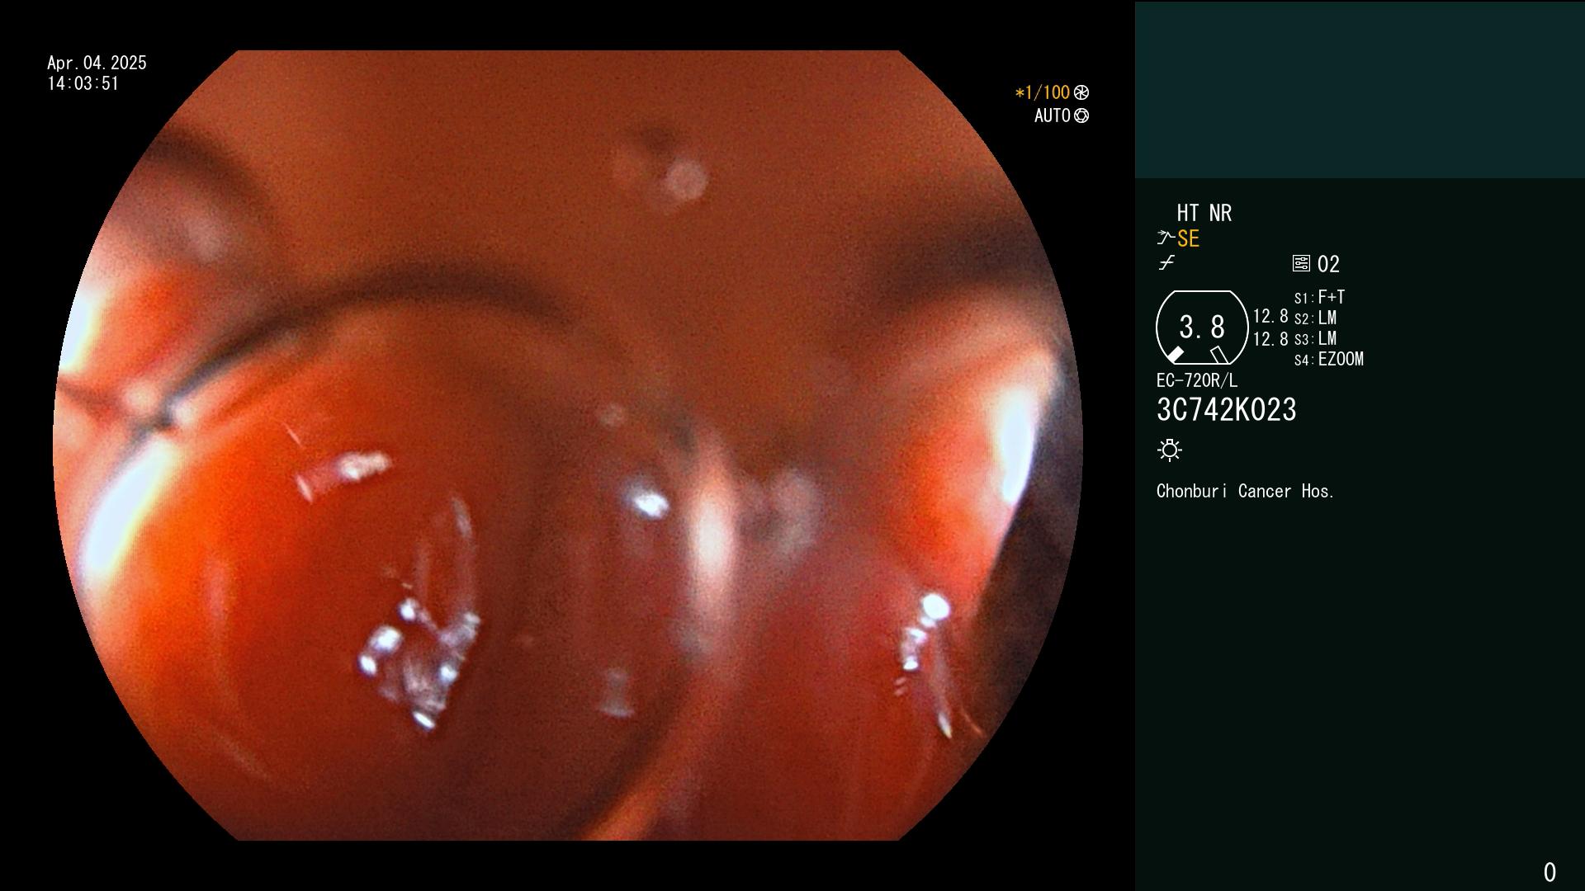The width and height of the screenshot is (1585, 891).
Task: Click the outlined channel marker in scope diagram
Action: (1219, 355)
